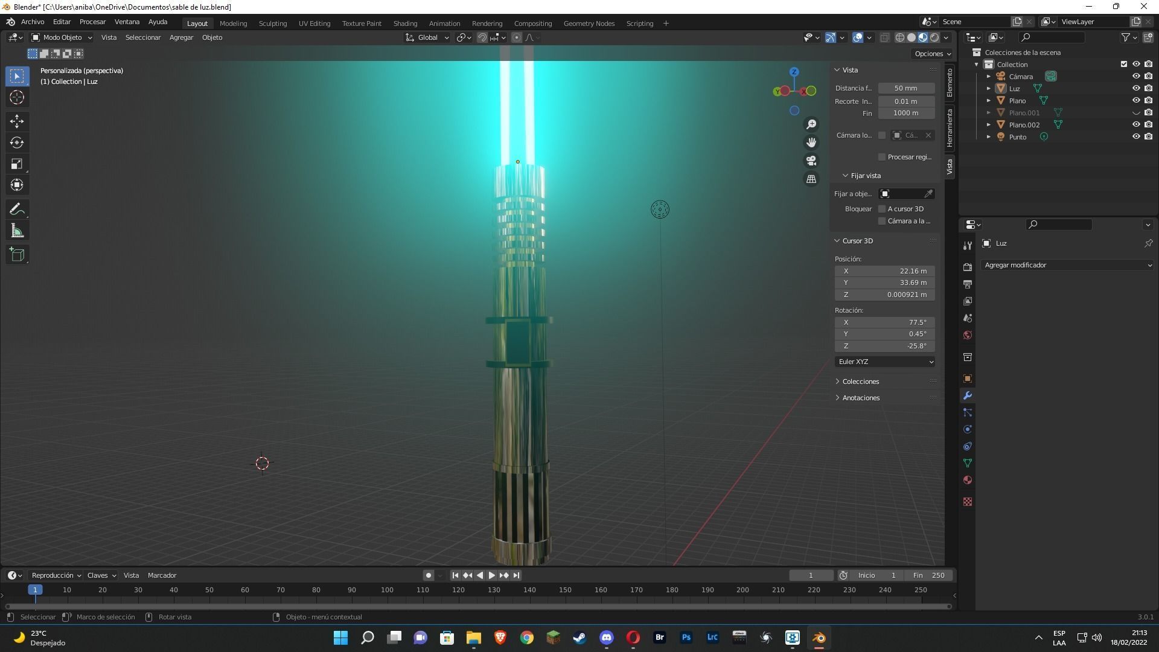The width and height of the screenshot is (1159, 652).
Task: Switch to the Shading workspace tab
Action: click(405, 24)
